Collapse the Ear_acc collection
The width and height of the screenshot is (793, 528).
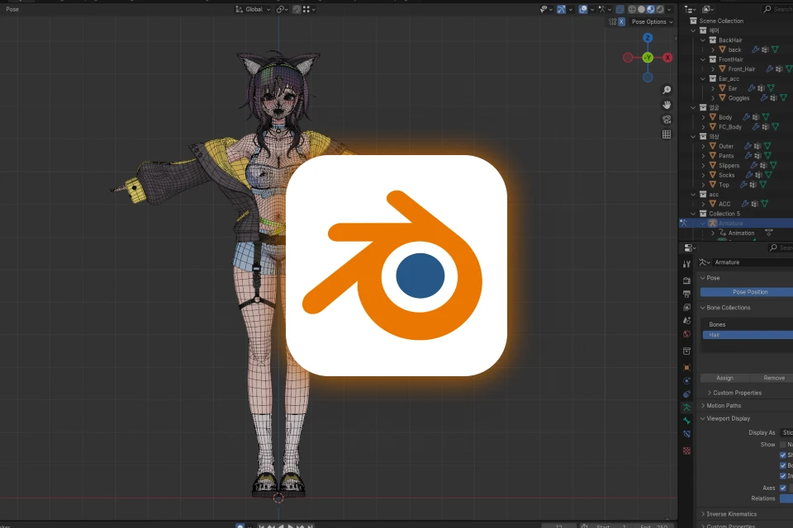click(x=703, y=78)
